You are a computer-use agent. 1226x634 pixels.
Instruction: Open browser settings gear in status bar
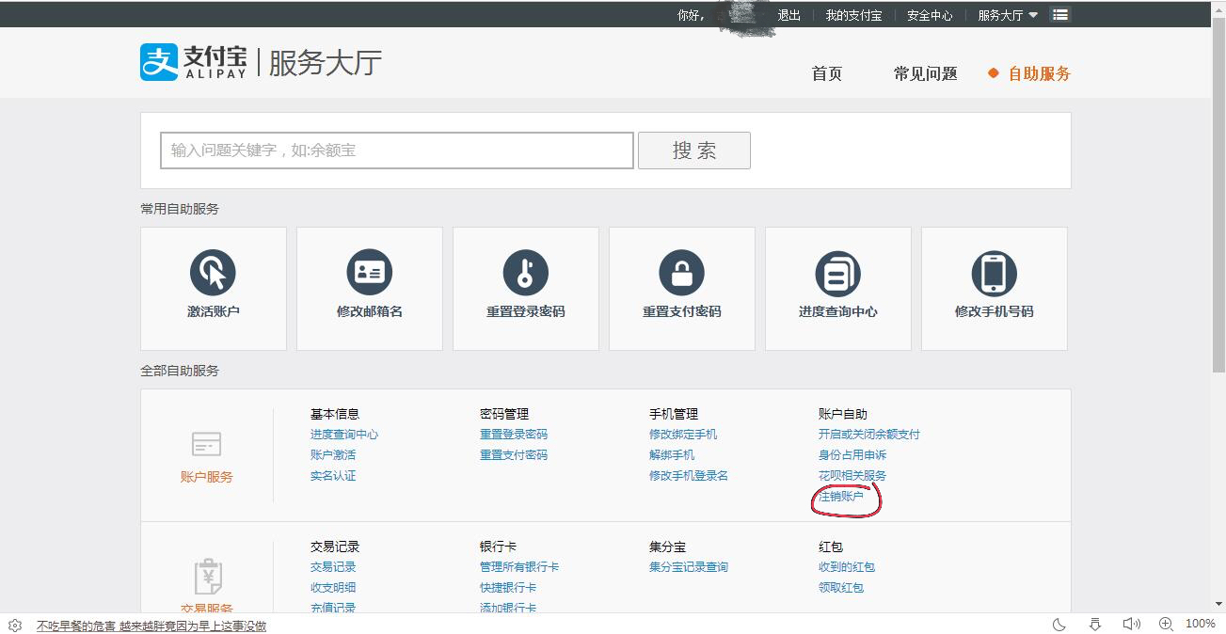click(x=15, y=625)
